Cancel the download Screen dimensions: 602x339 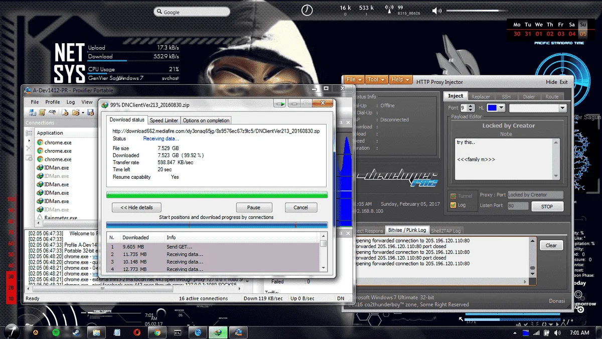(x=300, y=207)
